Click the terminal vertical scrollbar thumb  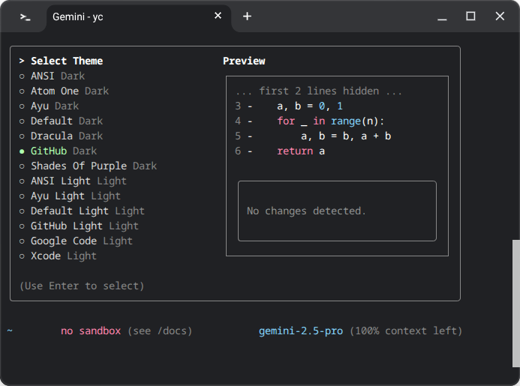[x=516, y=304]
